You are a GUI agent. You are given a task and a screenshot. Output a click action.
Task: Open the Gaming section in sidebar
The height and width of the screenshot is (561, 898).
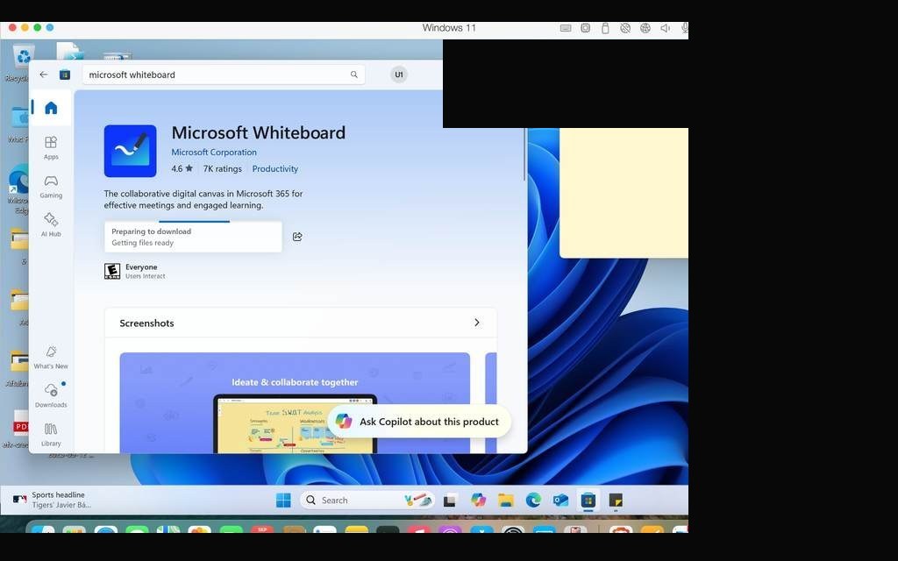tap(51, 187)
